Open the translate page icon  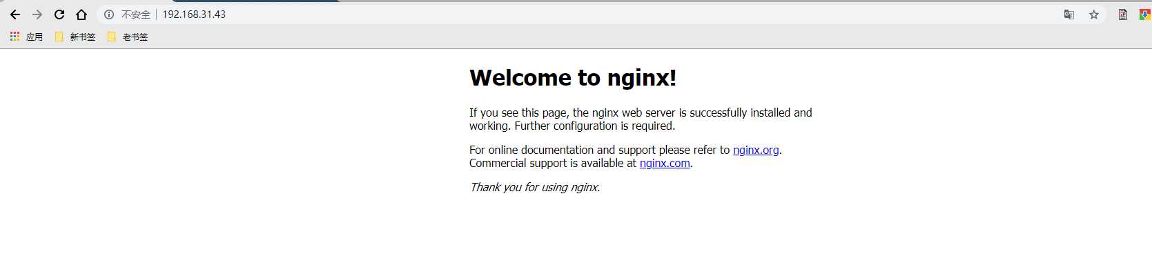(1069, 14)
